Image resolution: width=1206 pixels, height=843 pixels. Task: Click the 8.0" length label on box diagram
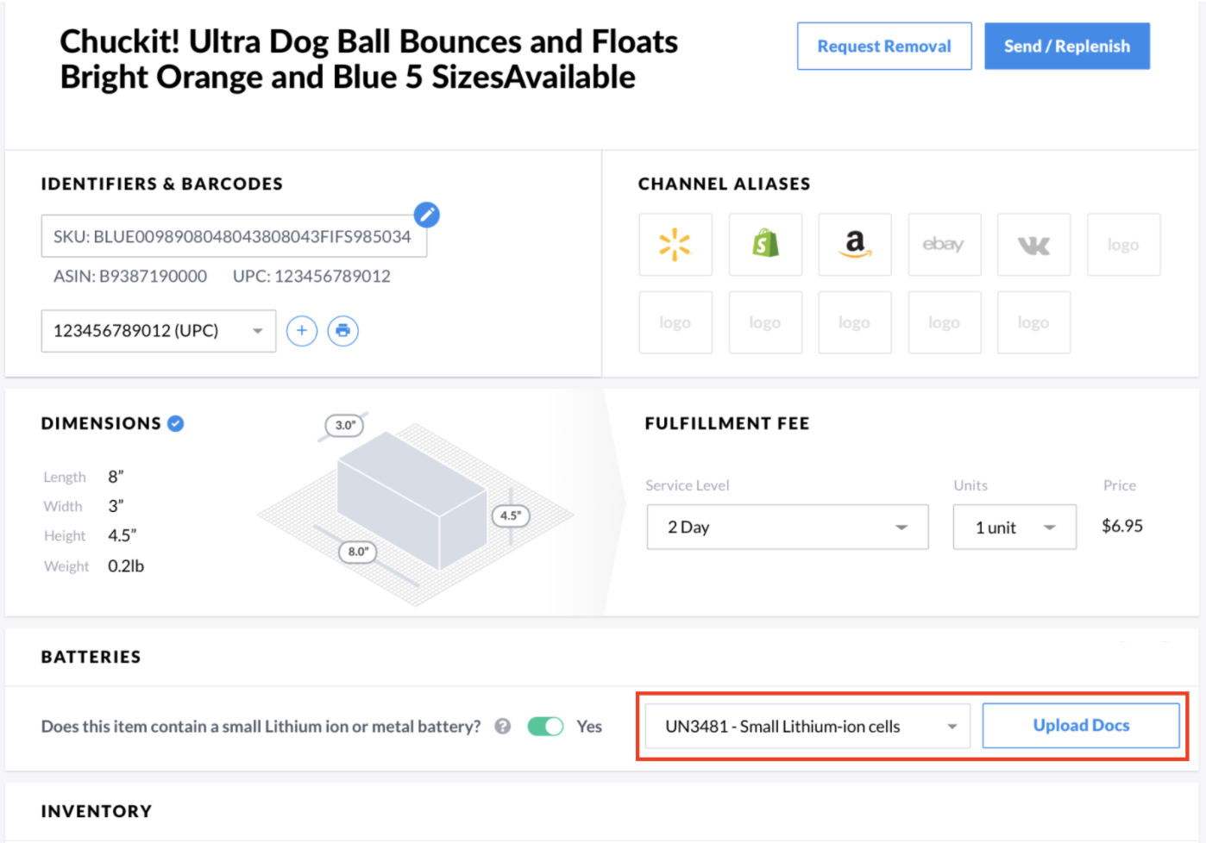(358, 552)
